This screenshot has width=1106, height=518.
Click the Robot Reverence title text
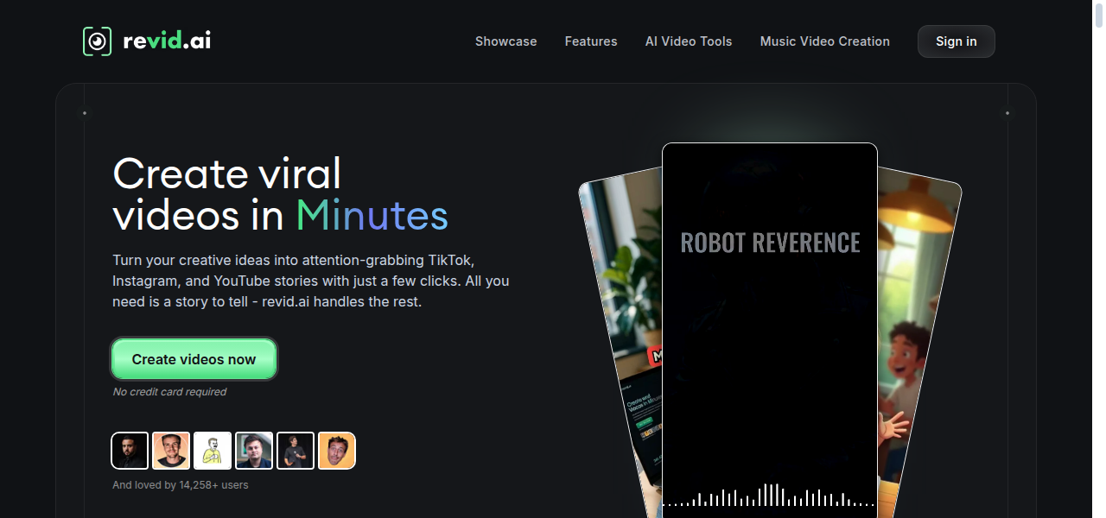coord(770,243)
